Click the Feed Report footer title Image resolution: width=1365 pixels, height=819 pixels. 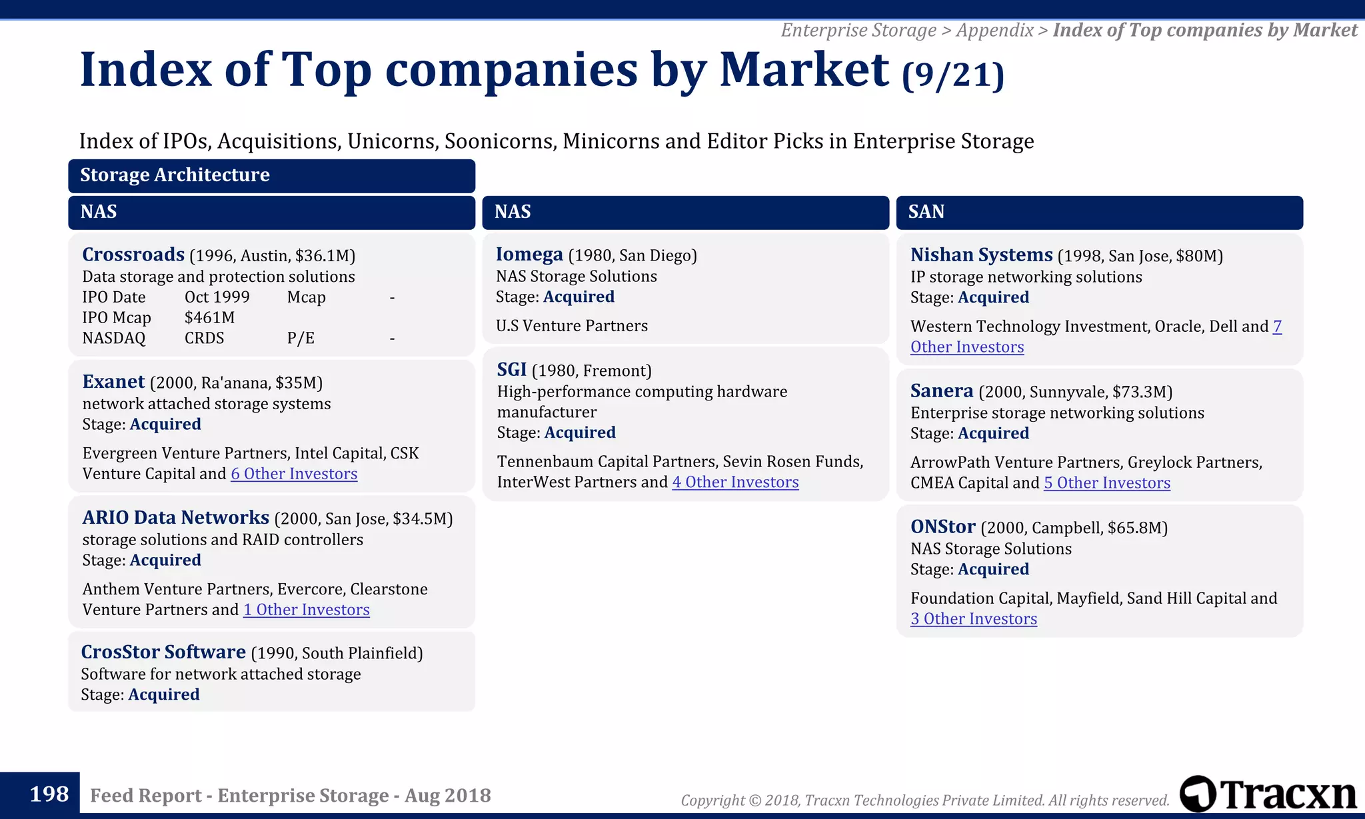pyautogui.click(x=291, y=796)
